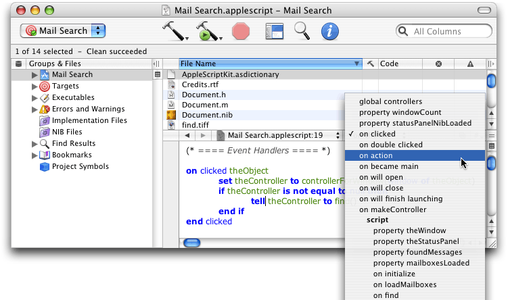The height and width of the screenshot is (300, 508).
Task: Expand the Errors and Warnings group
Action: [x=34, y=109]
